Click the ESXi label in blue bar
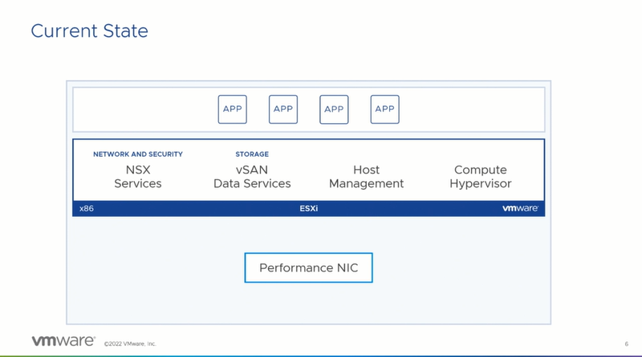Screen dimensions: 642x357 click(x=308, y=208)
